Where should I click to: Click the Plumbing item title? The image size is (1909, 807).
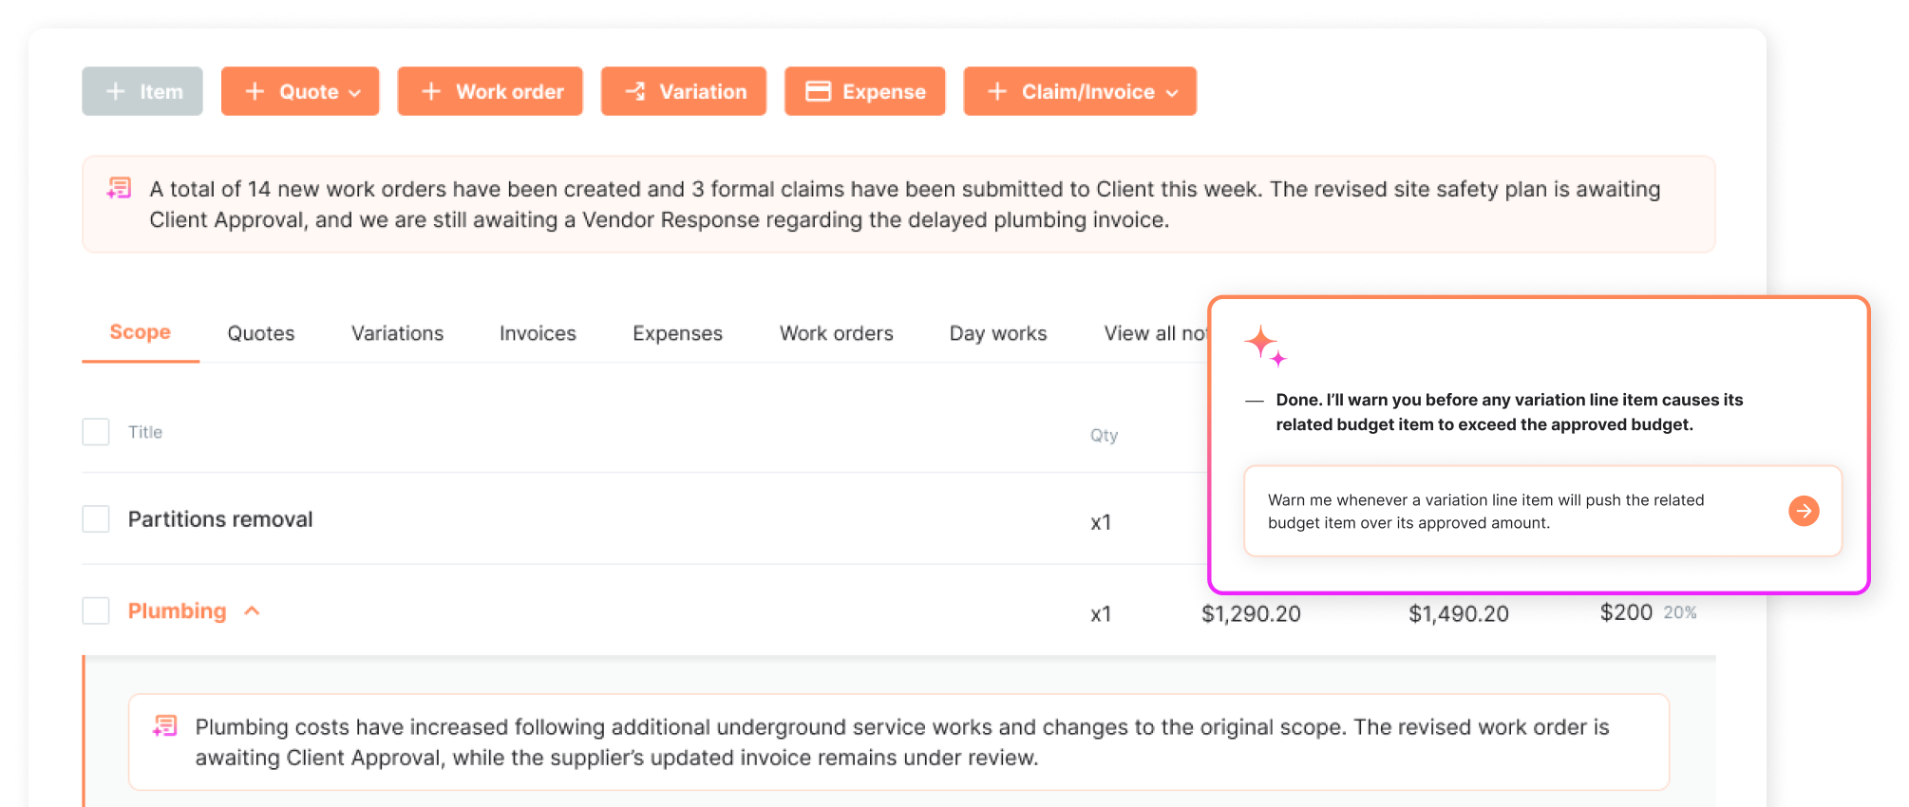[178, 610]
